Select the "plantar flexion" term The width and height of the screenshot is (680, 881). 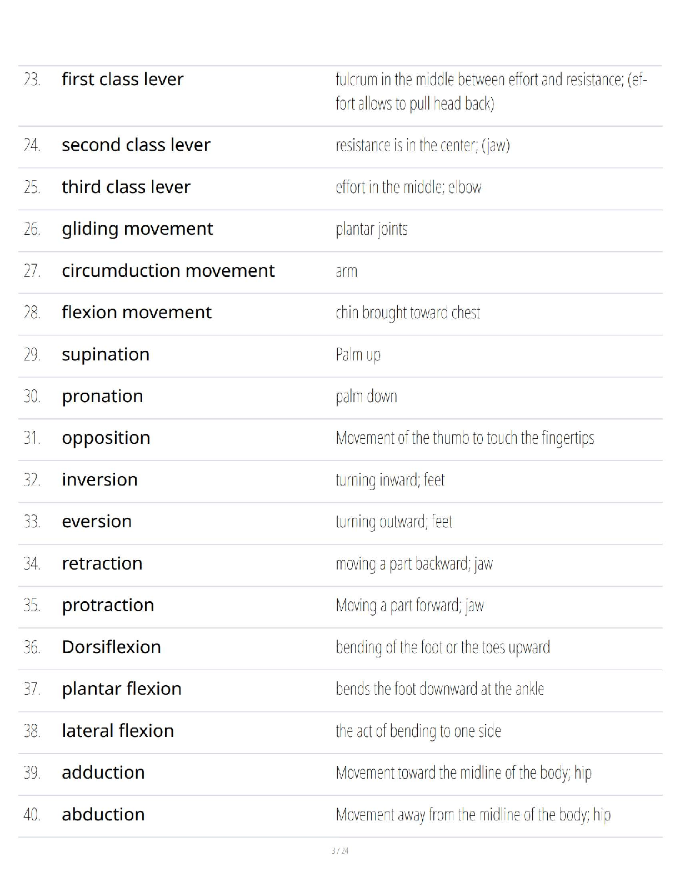[122, 689]
